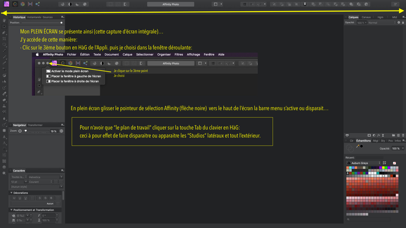The image size is (406, 228).
Task: Click the Invert Selection toolbar icon
Action: pyautogui.click(x=125, y=4)
